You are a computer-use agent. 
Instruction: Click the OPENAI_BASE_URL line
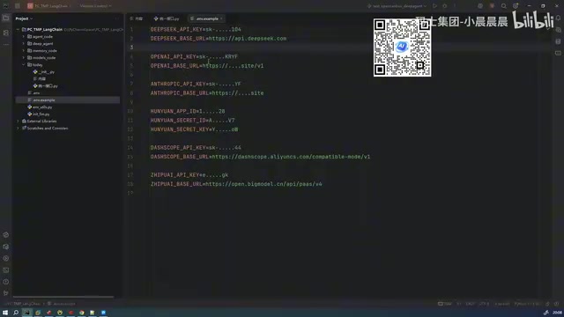(207, 66)
